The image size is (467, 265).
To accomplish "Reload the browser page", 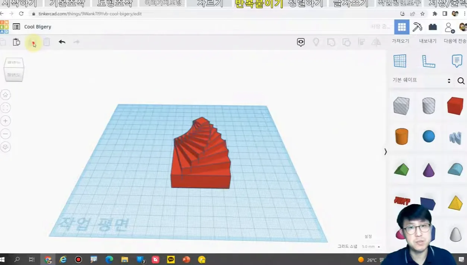I will coord(21,14).
